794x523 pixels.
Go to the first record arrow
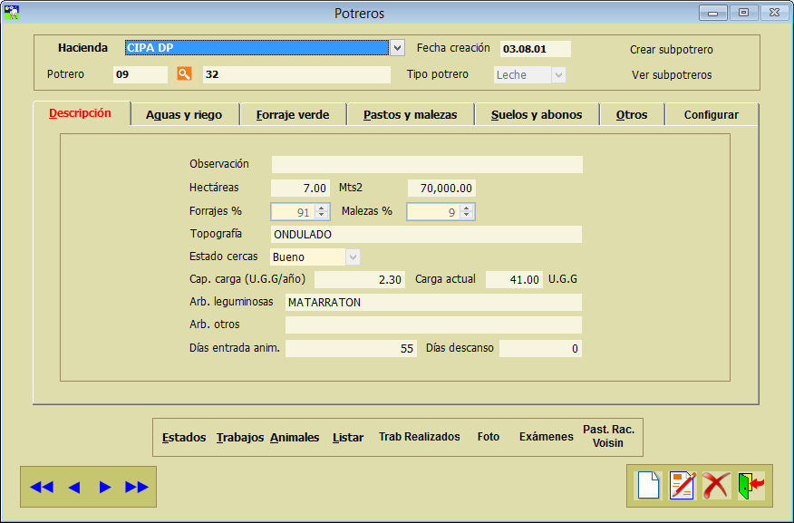[x=42, y=487]
